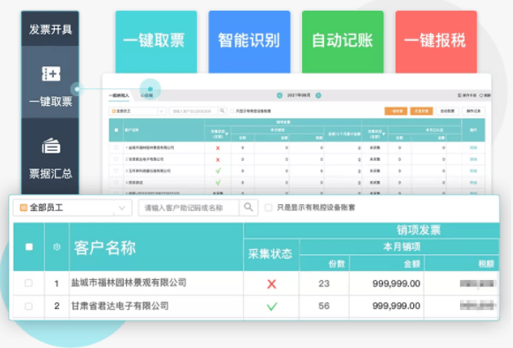Click the search magnifier in background window
This screenshot has width=513, height=348.
[x=223, y=111]
